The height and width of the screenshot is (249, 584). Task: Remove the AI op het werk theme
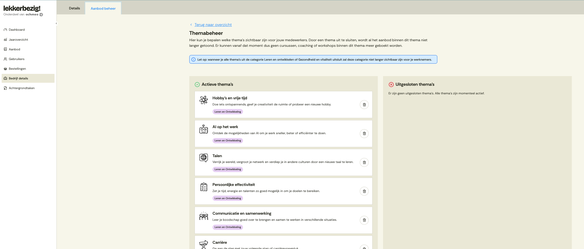coord(364,134)
